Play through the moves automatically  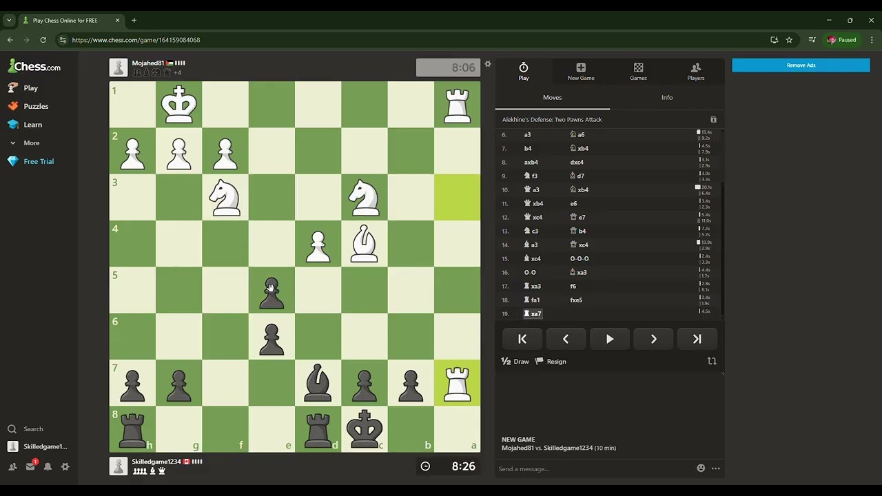[x=610, y=339]
